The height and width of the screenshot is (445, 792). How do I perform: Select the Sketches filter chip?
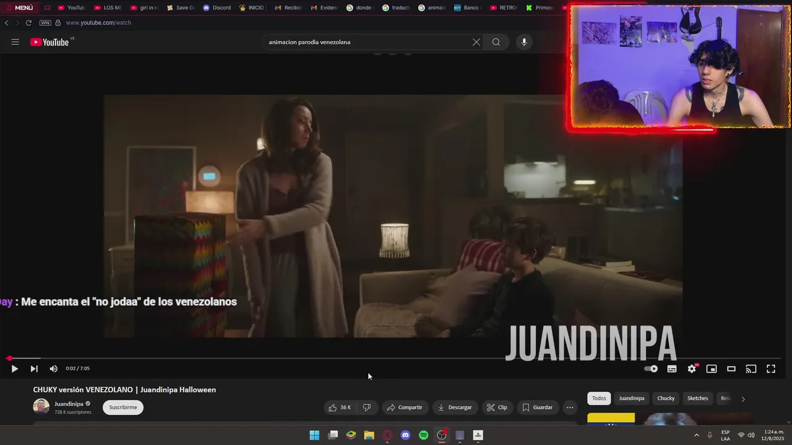coord(697,399)
